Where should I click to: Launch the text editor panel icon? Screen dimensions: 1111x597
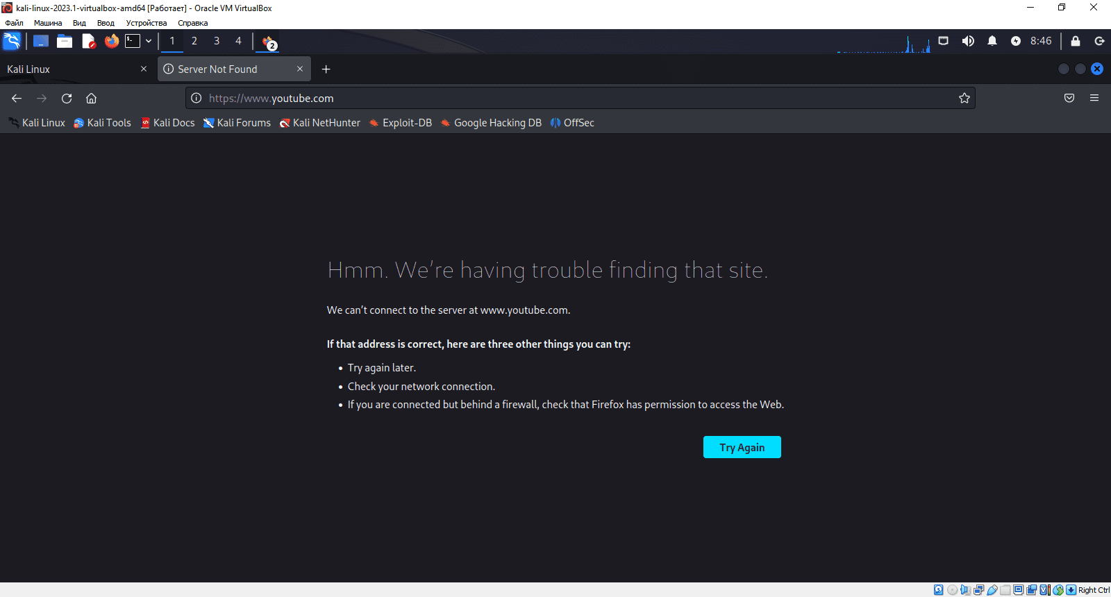(x=88, y=41)
